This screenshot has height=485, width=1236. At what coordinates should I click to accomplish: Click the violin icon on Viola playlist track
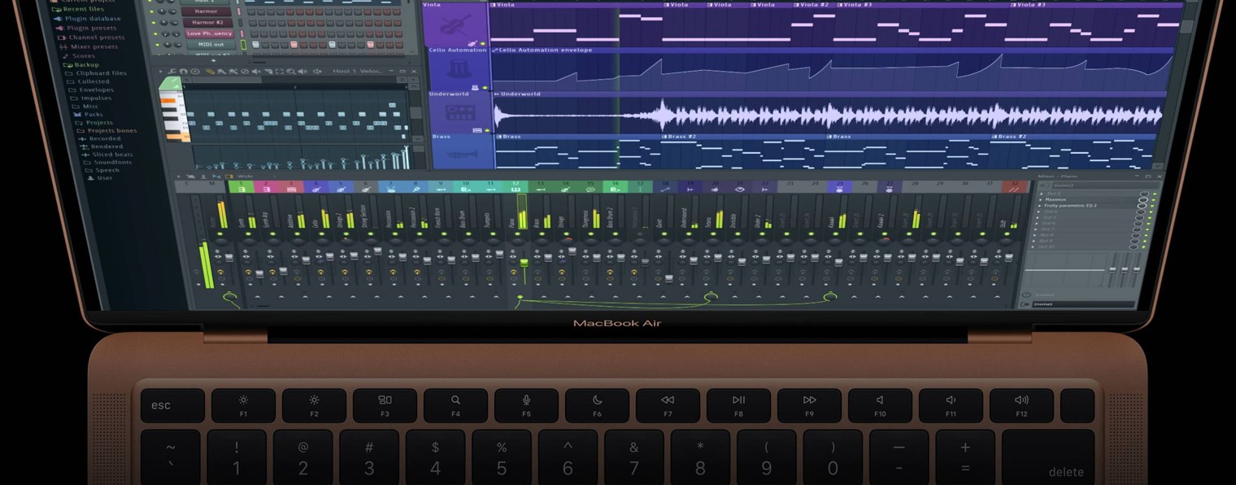click(455, 24)
